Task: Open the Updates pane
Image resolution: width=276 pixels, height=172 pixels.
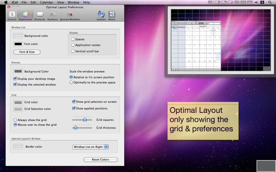Action: [x=101, y=16]
